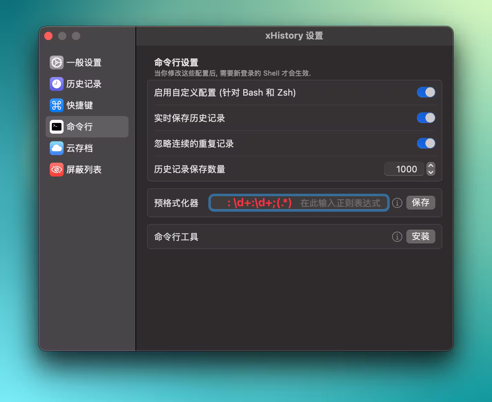
Task: Decrease 历史记录保存数量 with stepper down arrow
Action: (430, 172)
